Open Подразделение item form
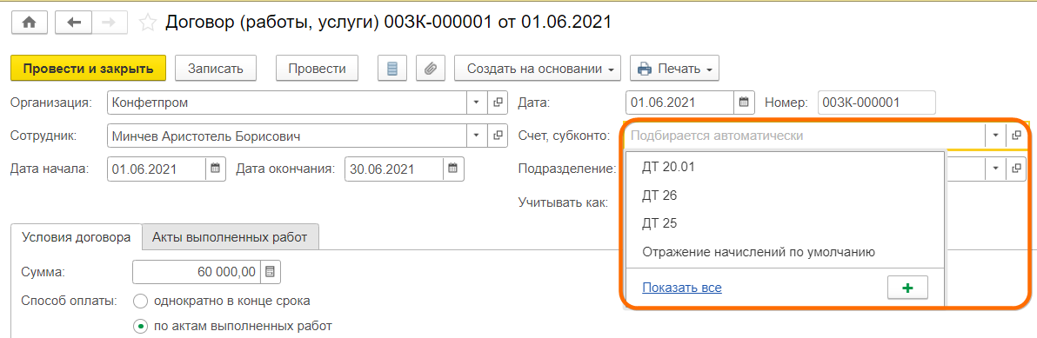 point(1016,168)
